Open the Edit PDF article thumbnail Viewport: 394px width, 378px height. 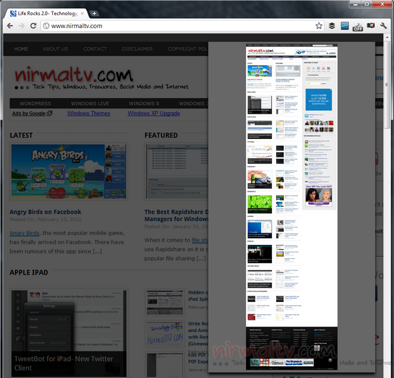165,365
